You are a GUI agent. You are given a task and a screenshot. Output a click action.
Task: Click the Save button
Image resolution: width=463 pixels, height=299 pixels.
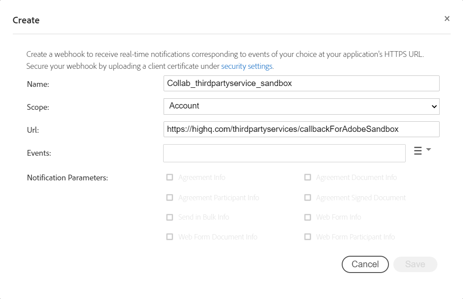pyautogui.click(x=415, y=264)
